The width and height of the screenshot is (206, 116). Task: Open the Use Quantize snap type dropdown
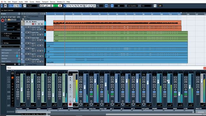pyautogui.click(x=132, y=6)
